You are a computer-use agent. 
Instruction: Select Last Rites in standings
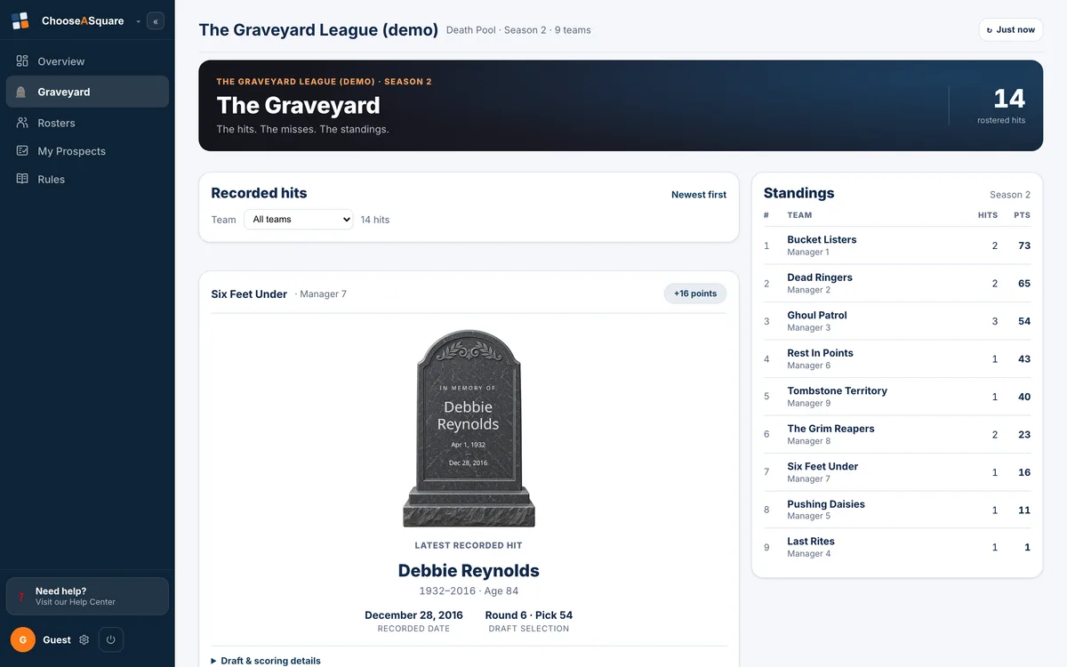pyautogui.click(x=811, y=541)
